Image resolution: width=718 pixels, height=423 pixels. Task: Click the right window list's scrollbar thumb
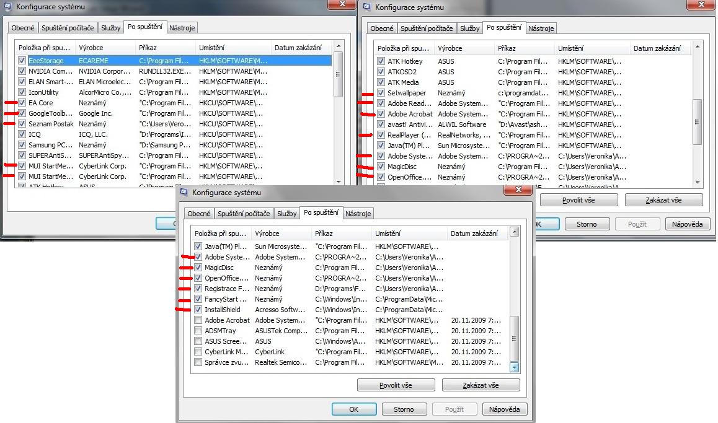pyautogui.click(x=698, y=121)
